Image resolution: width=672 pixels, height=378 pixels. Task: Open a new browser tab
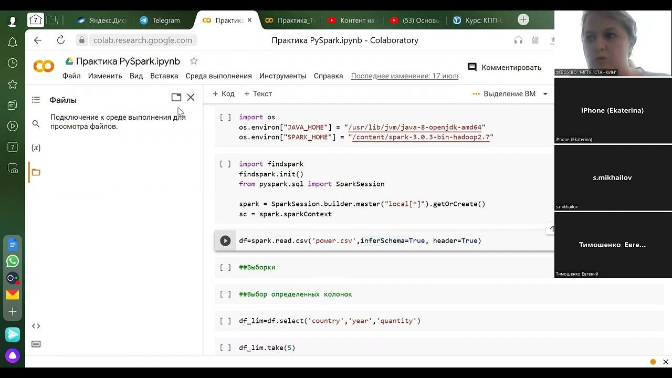point(523,20)
